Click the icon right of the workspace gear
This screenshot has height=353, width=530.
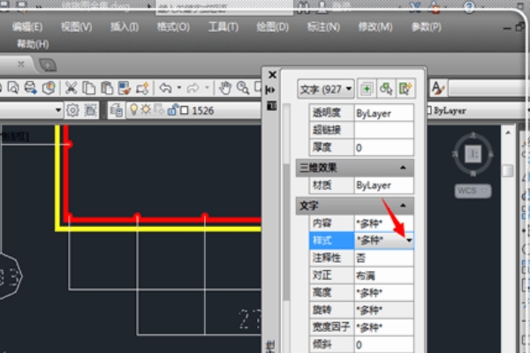click(x=90, y=110)
